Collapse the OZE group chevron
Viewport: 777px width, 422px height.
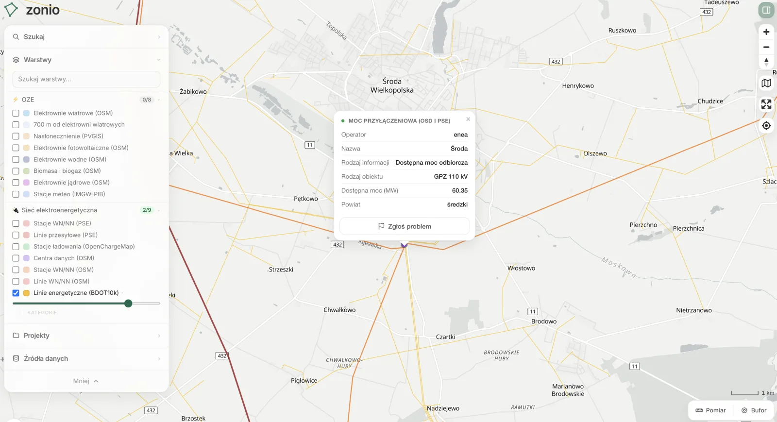[159, 100]
